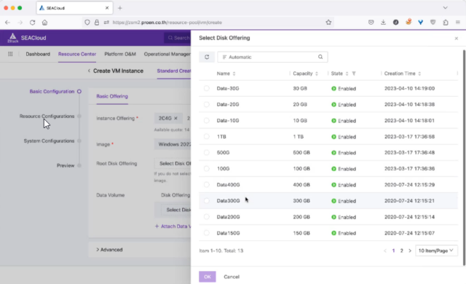Click the "2023-04-10 14:19:00" creation time

[409, 89]
